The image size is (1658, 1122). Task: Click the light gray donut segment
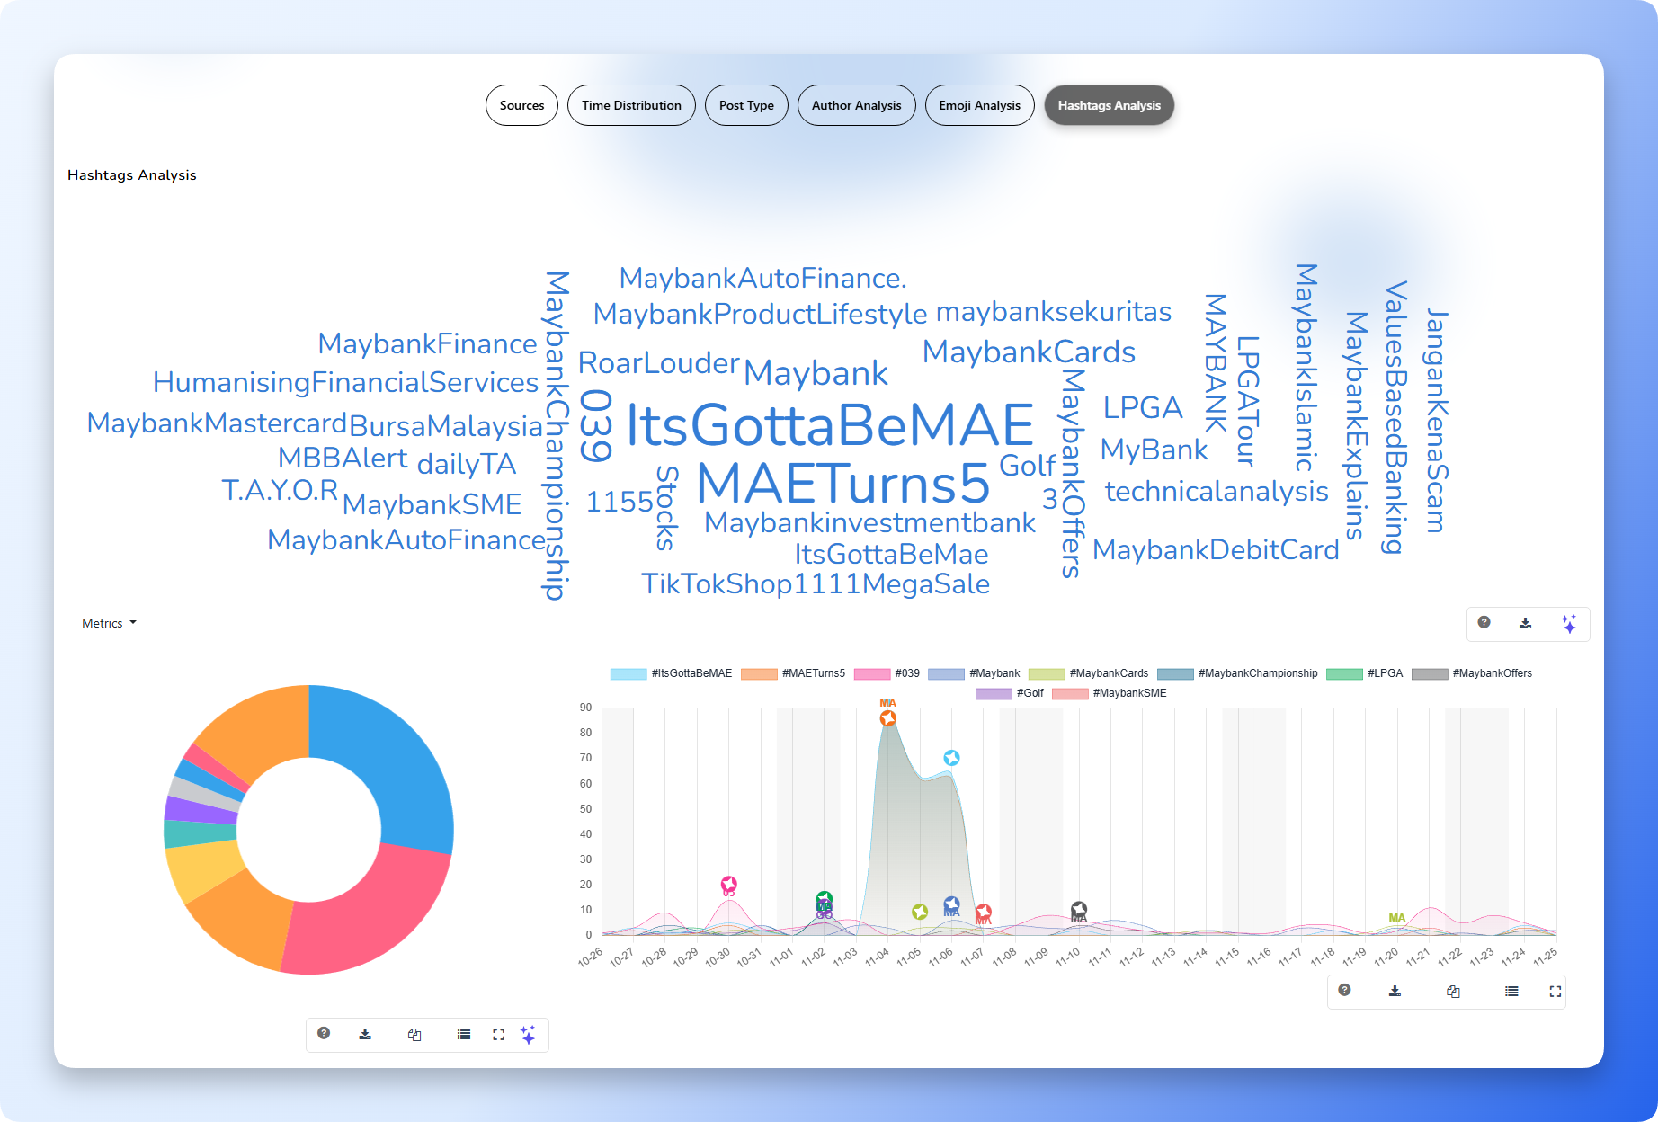[203, 790]
